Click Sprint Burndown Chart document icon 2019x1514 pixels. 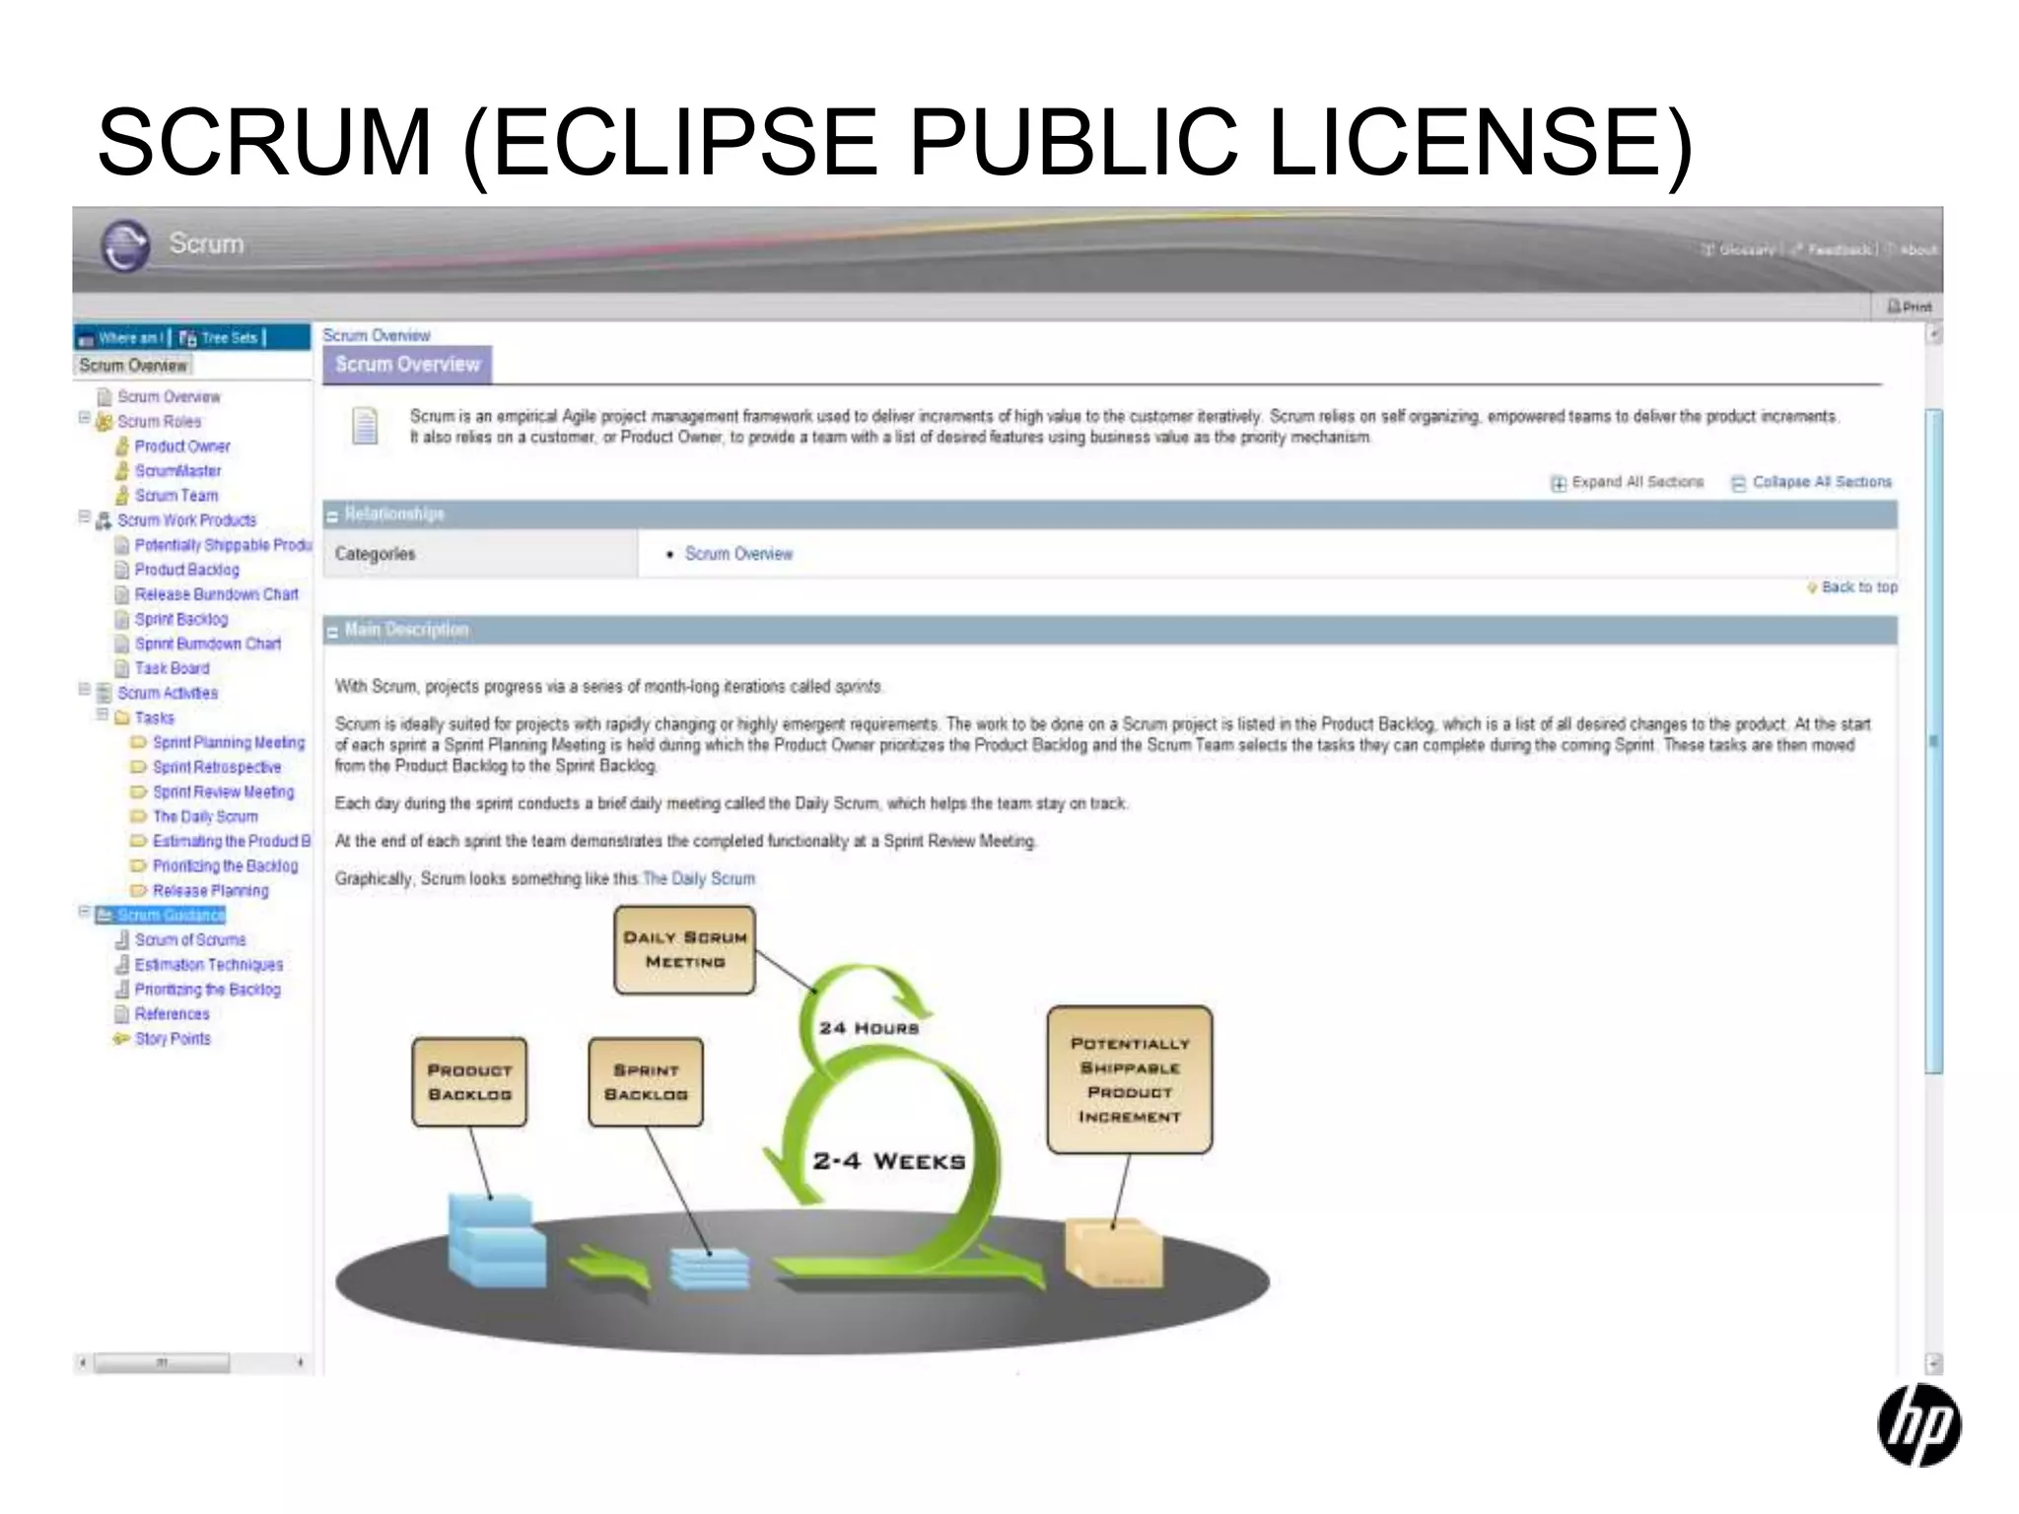click(122, 644)
